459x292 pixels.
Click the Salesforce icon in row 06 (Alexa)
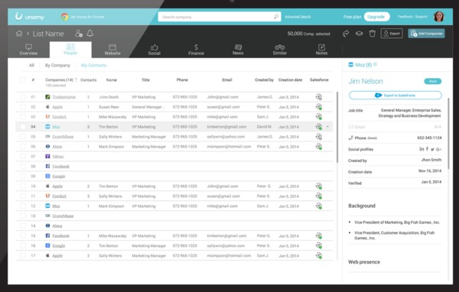coord(319,146)
